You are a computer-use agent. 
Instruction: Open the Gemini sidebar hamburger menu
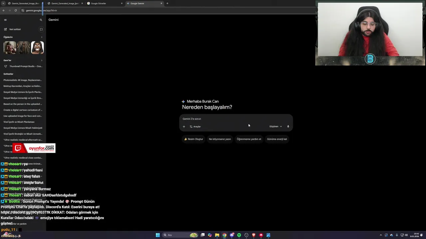(5, 20)
